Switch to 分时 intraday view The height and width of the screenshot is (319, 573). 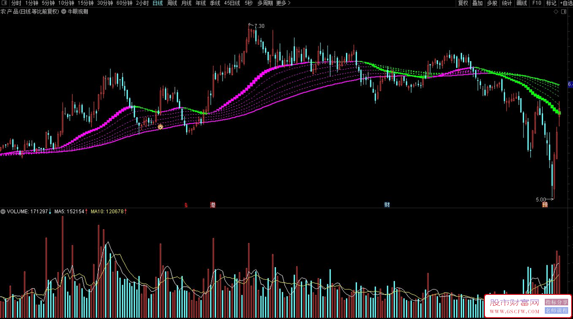coord(16,3)
